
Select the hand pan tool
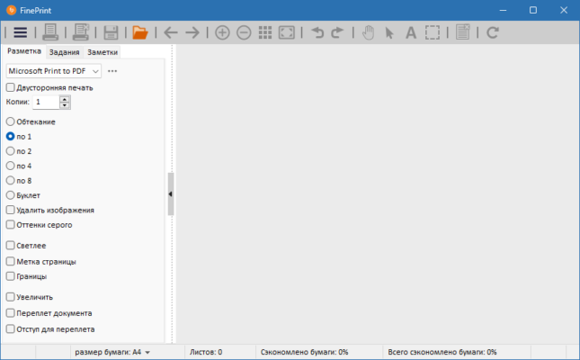coord(368,32)
